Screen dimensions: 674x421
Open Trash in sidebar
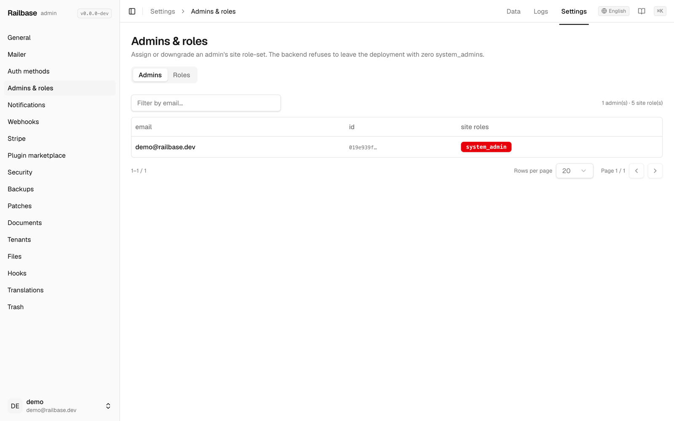point(59,307)
